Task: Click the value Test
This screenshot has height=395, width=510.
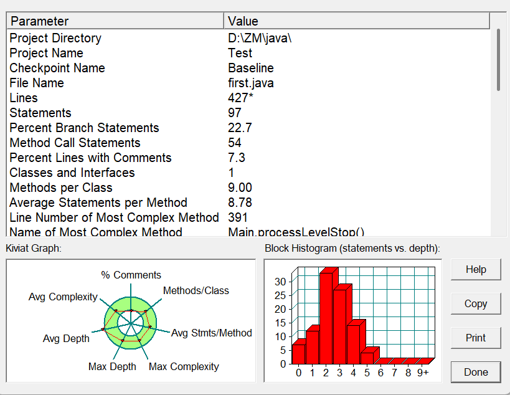Action: click(x=240, y=53)
